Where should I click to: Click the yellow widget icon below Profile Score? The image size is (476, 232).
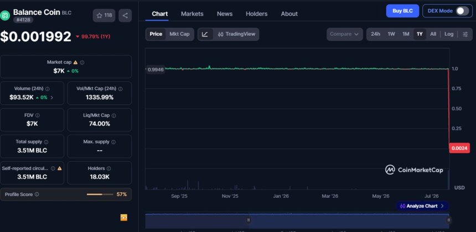[124, 218]
